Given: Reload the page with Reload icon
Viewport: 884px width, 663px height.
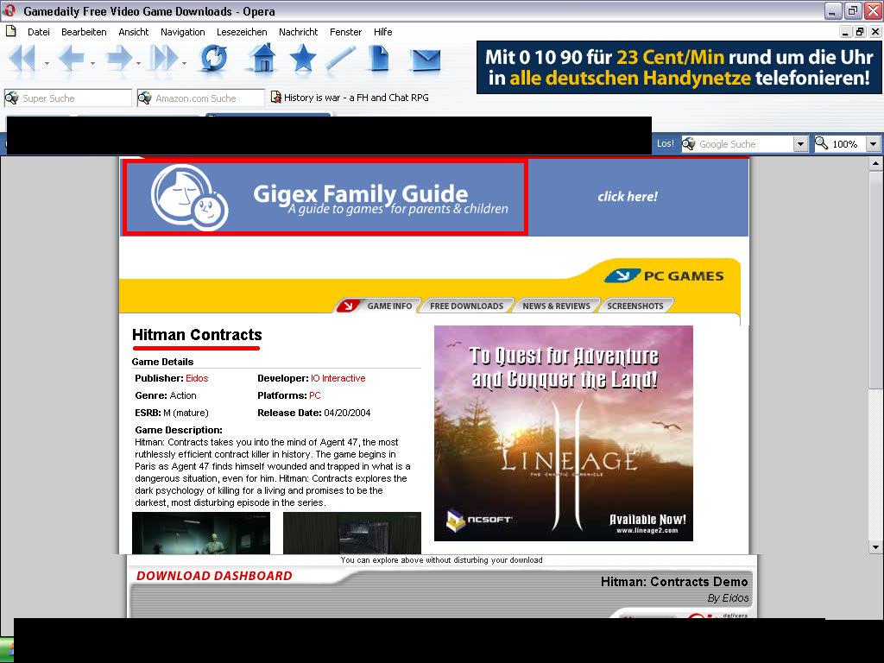Looking at the screenshot, I should coord(214,58).
